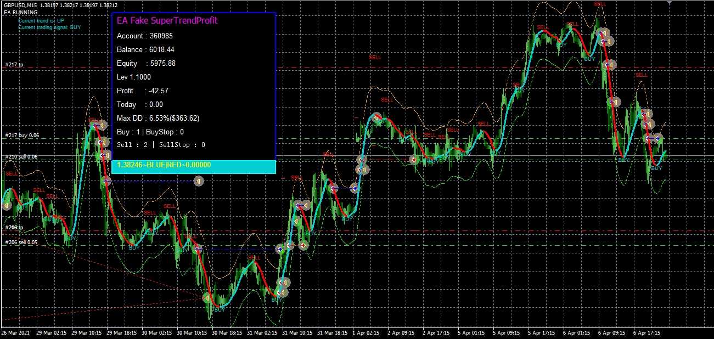Click the #206 sell 0.05 order label

[x=22, y=242]
